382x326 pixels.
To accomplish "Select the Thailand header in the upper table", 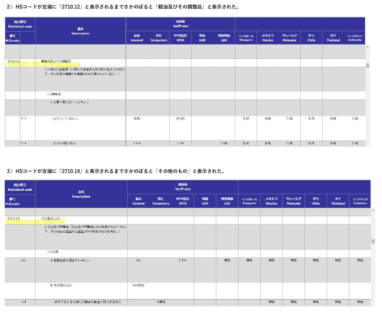I will pyautogui.click(x=333, y=38).
